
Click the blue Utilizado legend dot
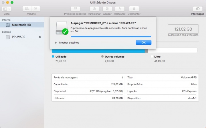click(53, 57)
